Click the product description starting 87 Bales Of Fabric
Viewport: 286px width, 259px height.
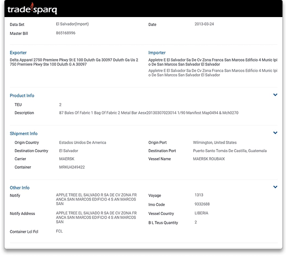click(x=149, y=113)
